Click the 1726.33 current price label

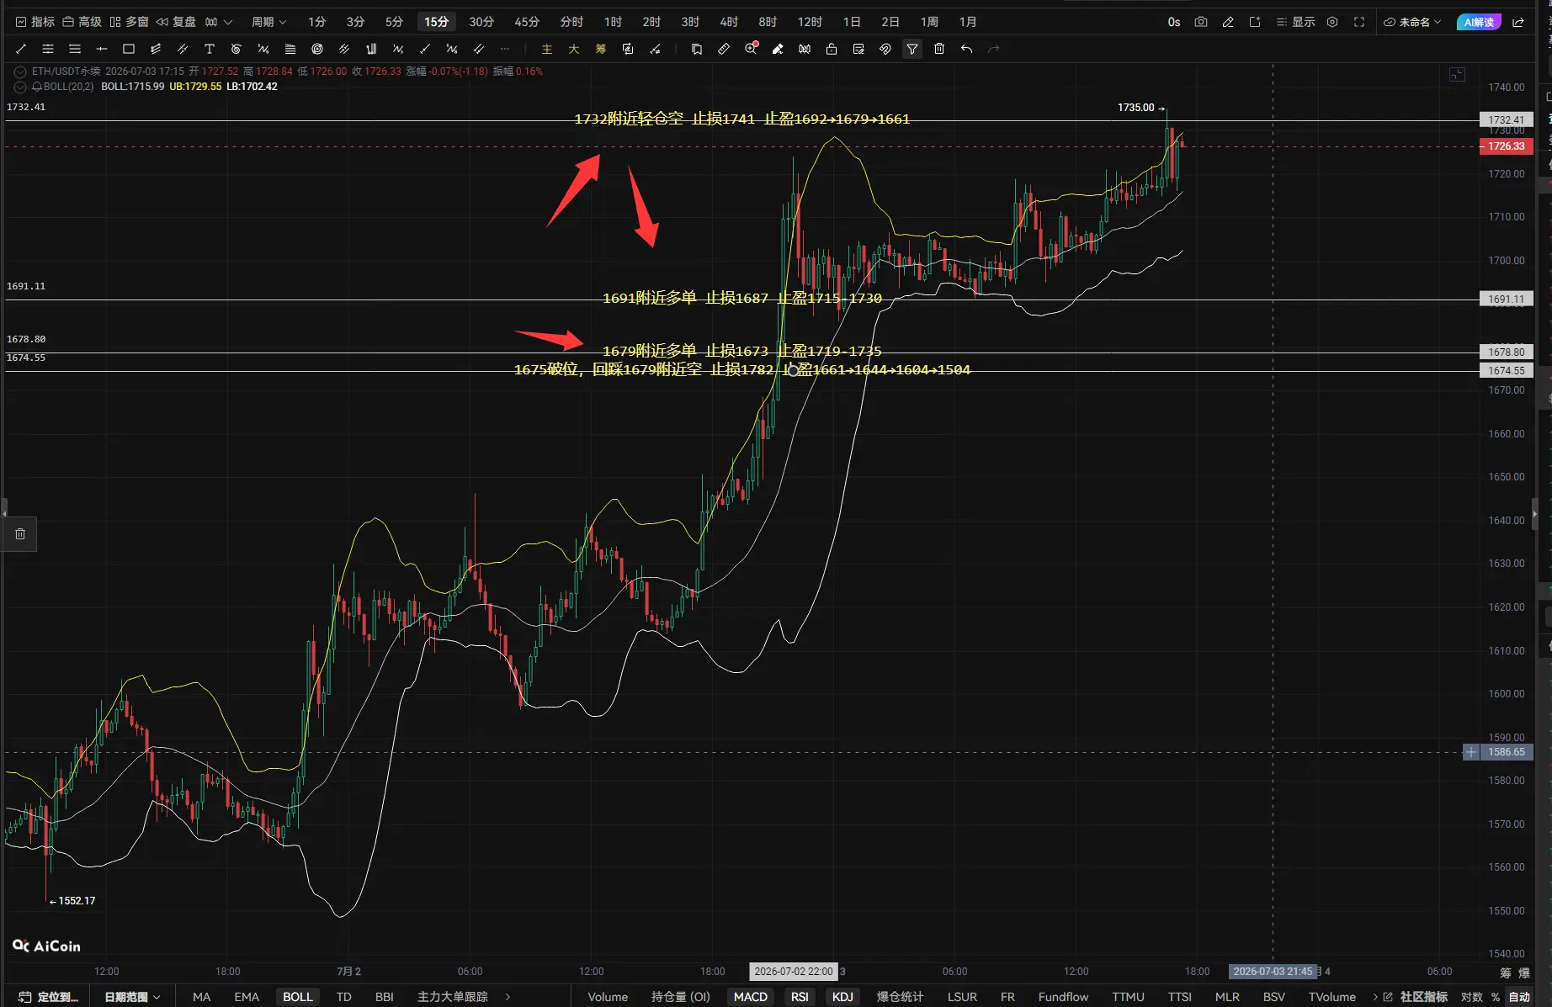tap(1506, 146)
